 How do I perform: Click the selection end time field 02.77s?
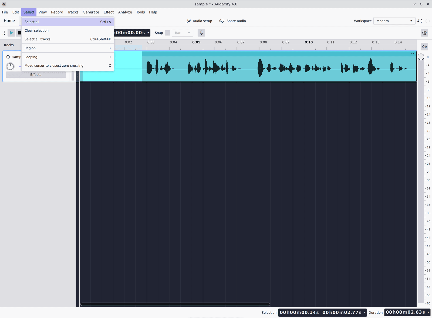tap(342, 313)
